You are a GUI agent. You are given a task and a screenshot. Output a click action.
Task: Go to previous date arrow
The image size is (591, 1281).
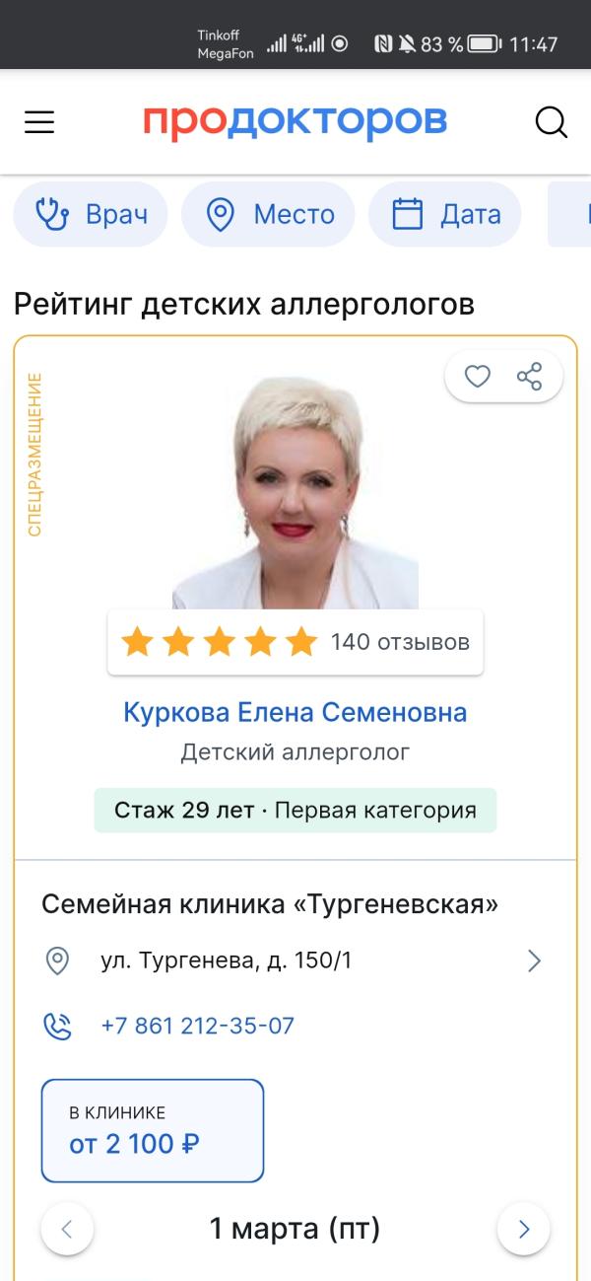(67, 1229)
